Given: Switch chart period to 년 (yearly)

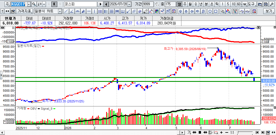Looking at the screenshot, I should pos(201,4).
